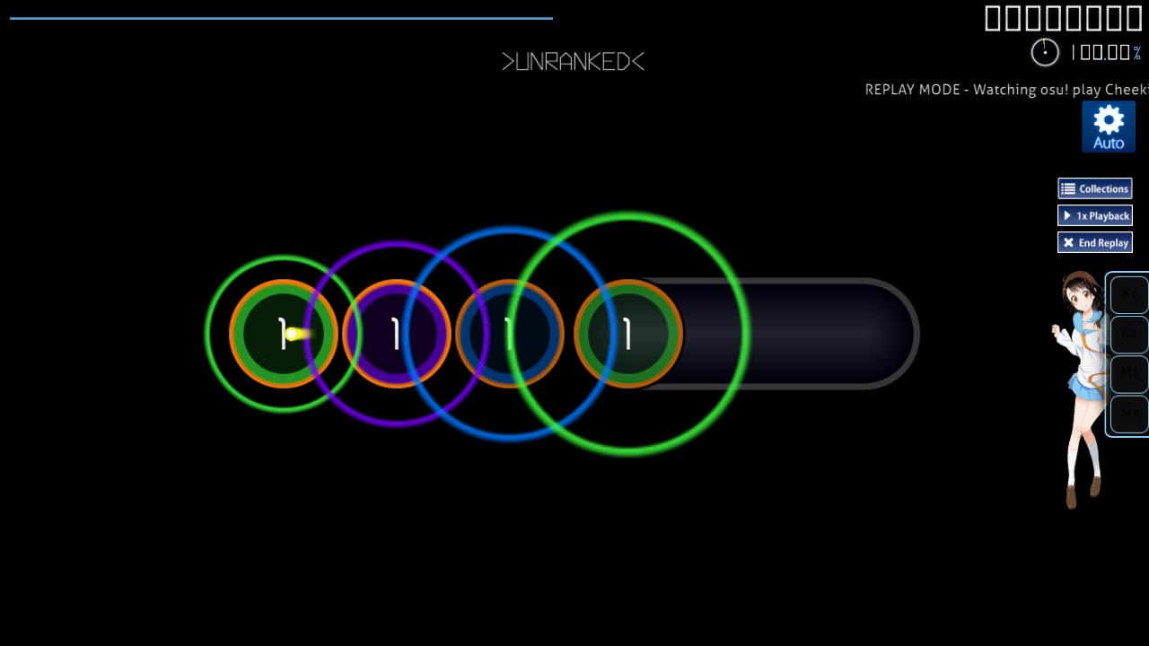Hit the blue hit circle

pyautogui.click(x=509, y=334)
